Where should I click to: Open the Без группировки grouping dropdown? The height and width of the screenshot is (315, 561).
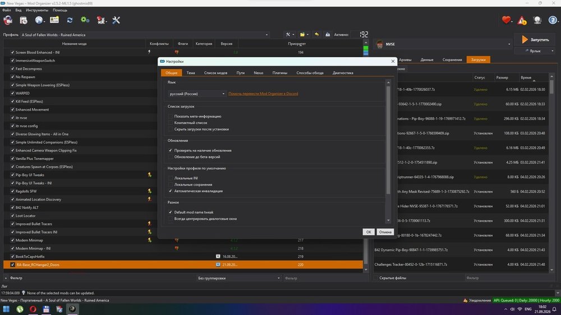point(239,278)
